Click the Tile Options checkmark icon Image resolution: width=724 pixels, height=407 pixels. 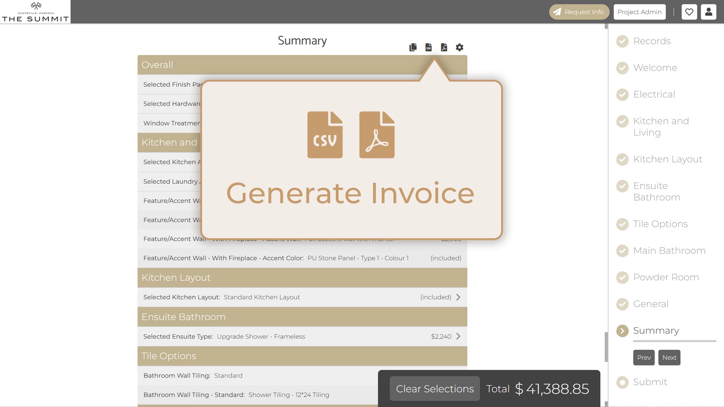(x=622, y=224)
